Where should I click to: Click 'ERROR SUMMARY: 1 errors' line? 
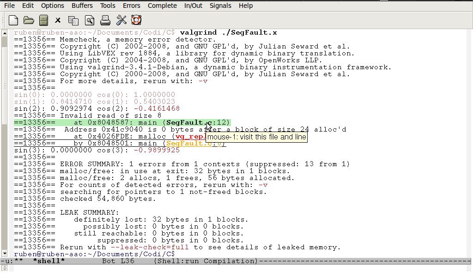(182, 164)
